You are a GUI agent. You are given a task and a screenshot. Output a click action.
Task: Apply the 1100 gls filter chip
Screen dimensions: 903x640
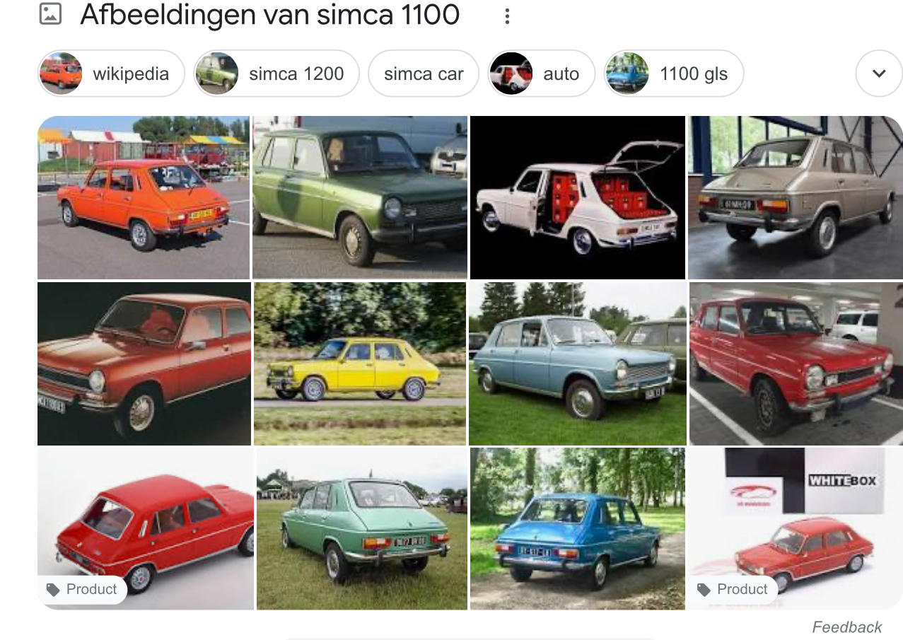[674, 73]
